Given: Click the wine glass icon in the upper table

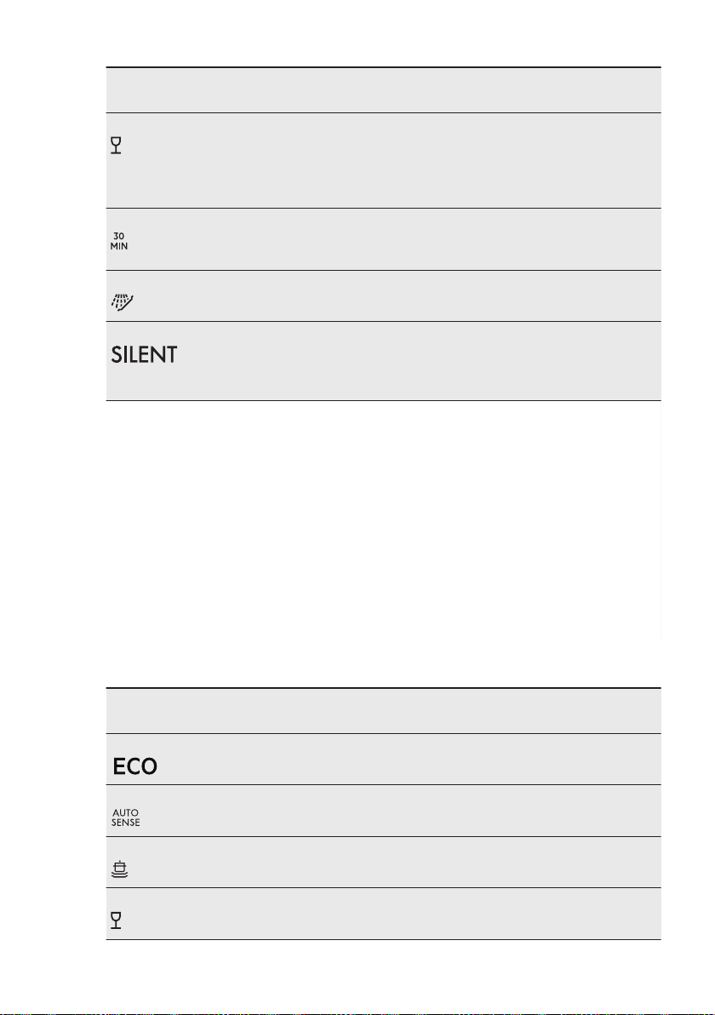Looking at the screenshot, I should coord(116,145).
